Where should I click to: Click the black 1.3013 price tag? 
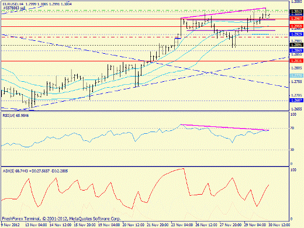(296, 12)
